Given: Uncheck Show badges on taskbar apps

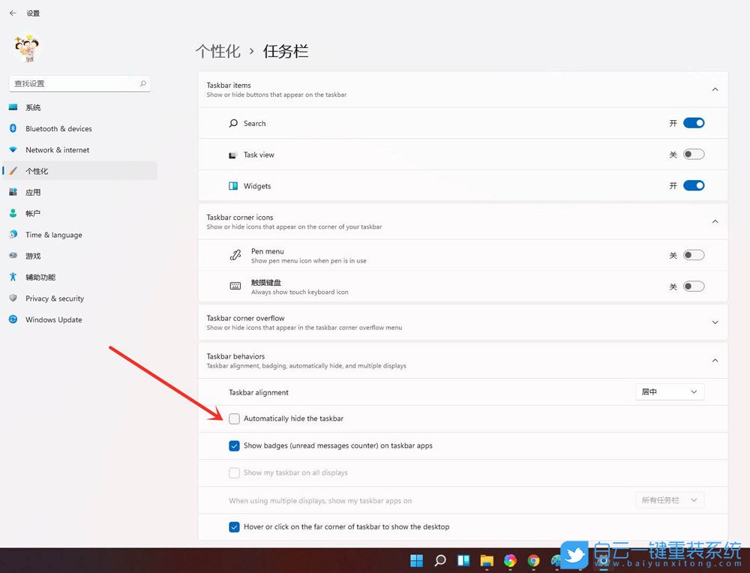Looking at the screenshot, I should point(235,445).
